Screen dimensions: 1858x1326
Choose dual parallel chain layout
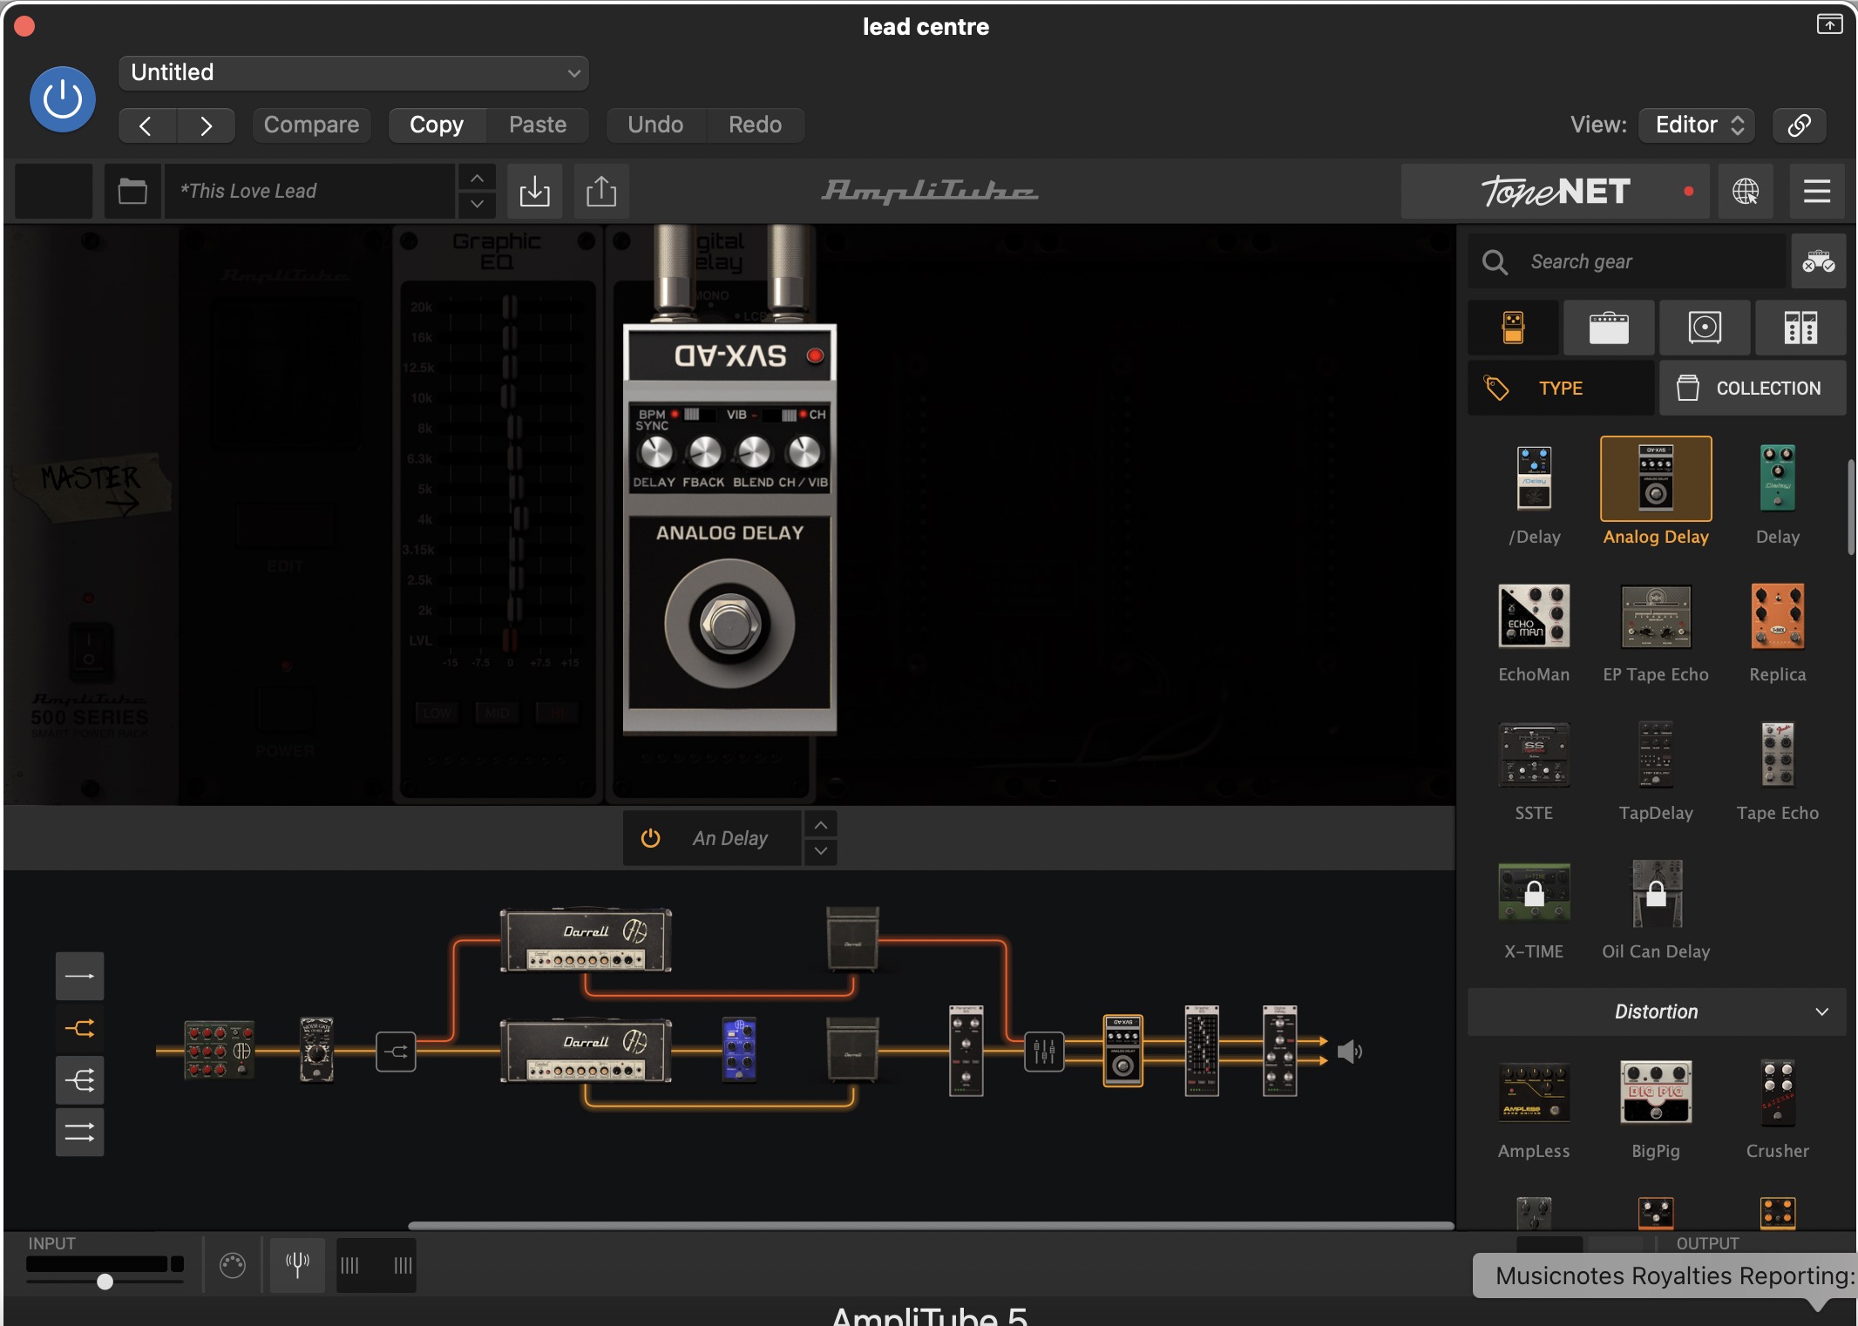79,1133
